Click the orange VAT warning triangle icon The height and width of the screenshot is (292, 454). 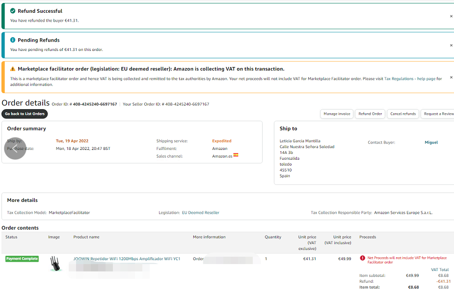click(13, 69)
